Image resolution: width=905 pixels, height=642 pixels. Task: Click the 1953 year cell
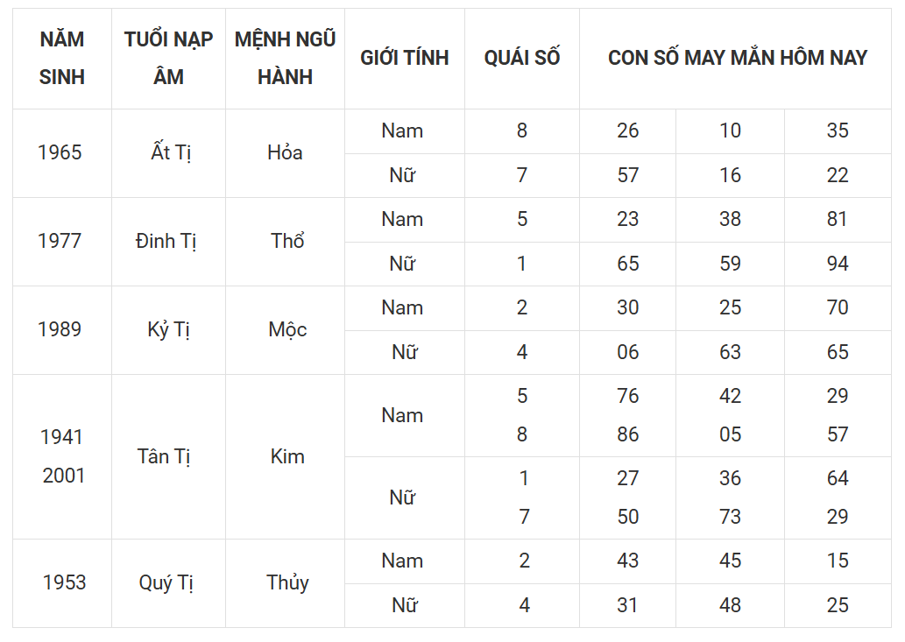(x=61, y=583)
